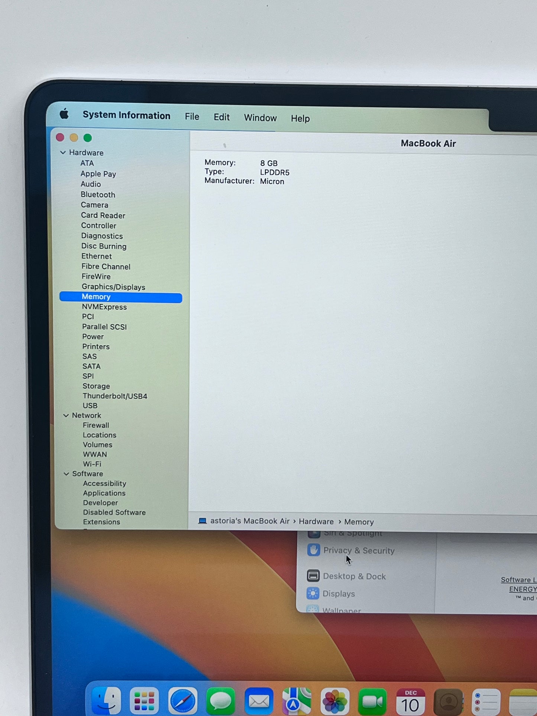The image size is (537, 716).
Task: Select Graphics/Displays in the sidebar
Action: click(114, 287)
